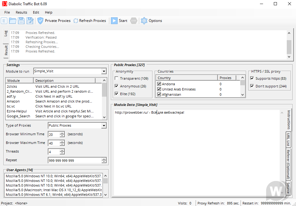
Task: Uncheck the Afghanistan country checkbox
Action: (x=159, y=94)
